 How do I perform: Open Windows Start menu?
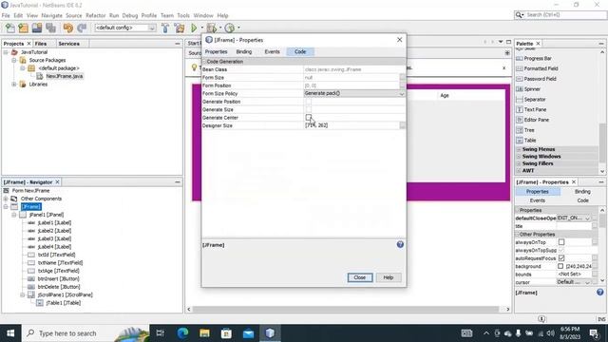point(10,333)
